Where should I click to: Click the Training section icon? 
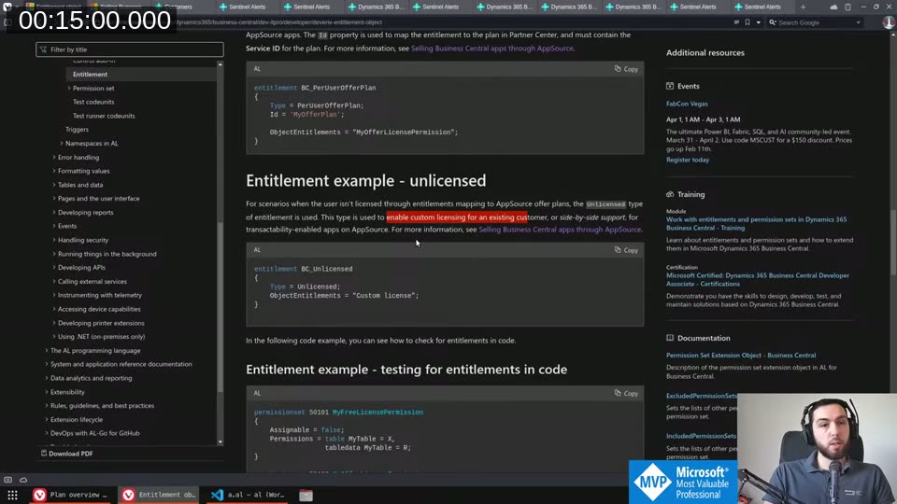(x=670, y=194)
